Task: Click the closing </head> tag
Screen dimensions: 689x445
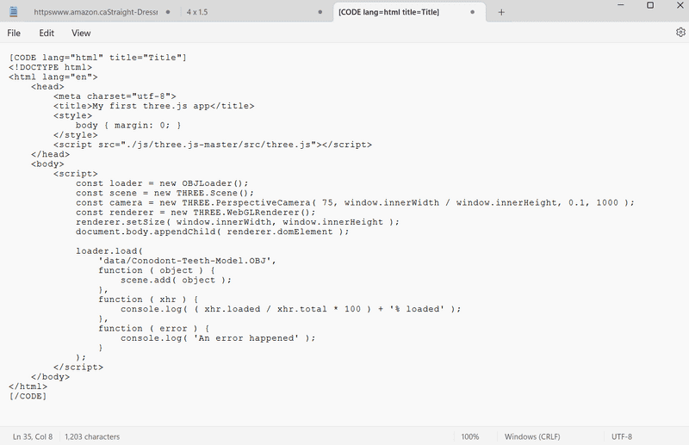Action: coord(50,154)
